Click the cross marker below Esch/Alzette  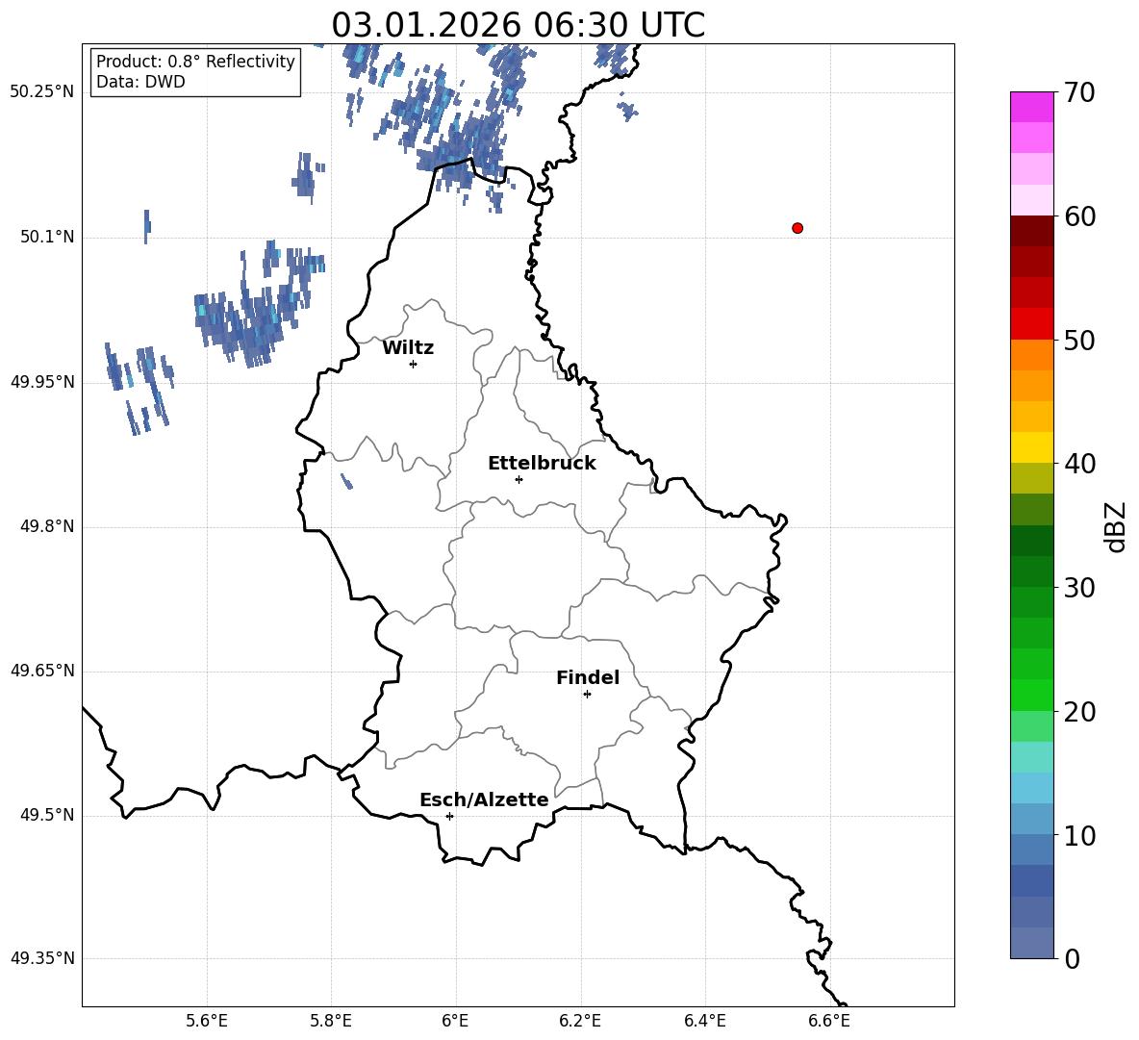[x=449, y=816]
